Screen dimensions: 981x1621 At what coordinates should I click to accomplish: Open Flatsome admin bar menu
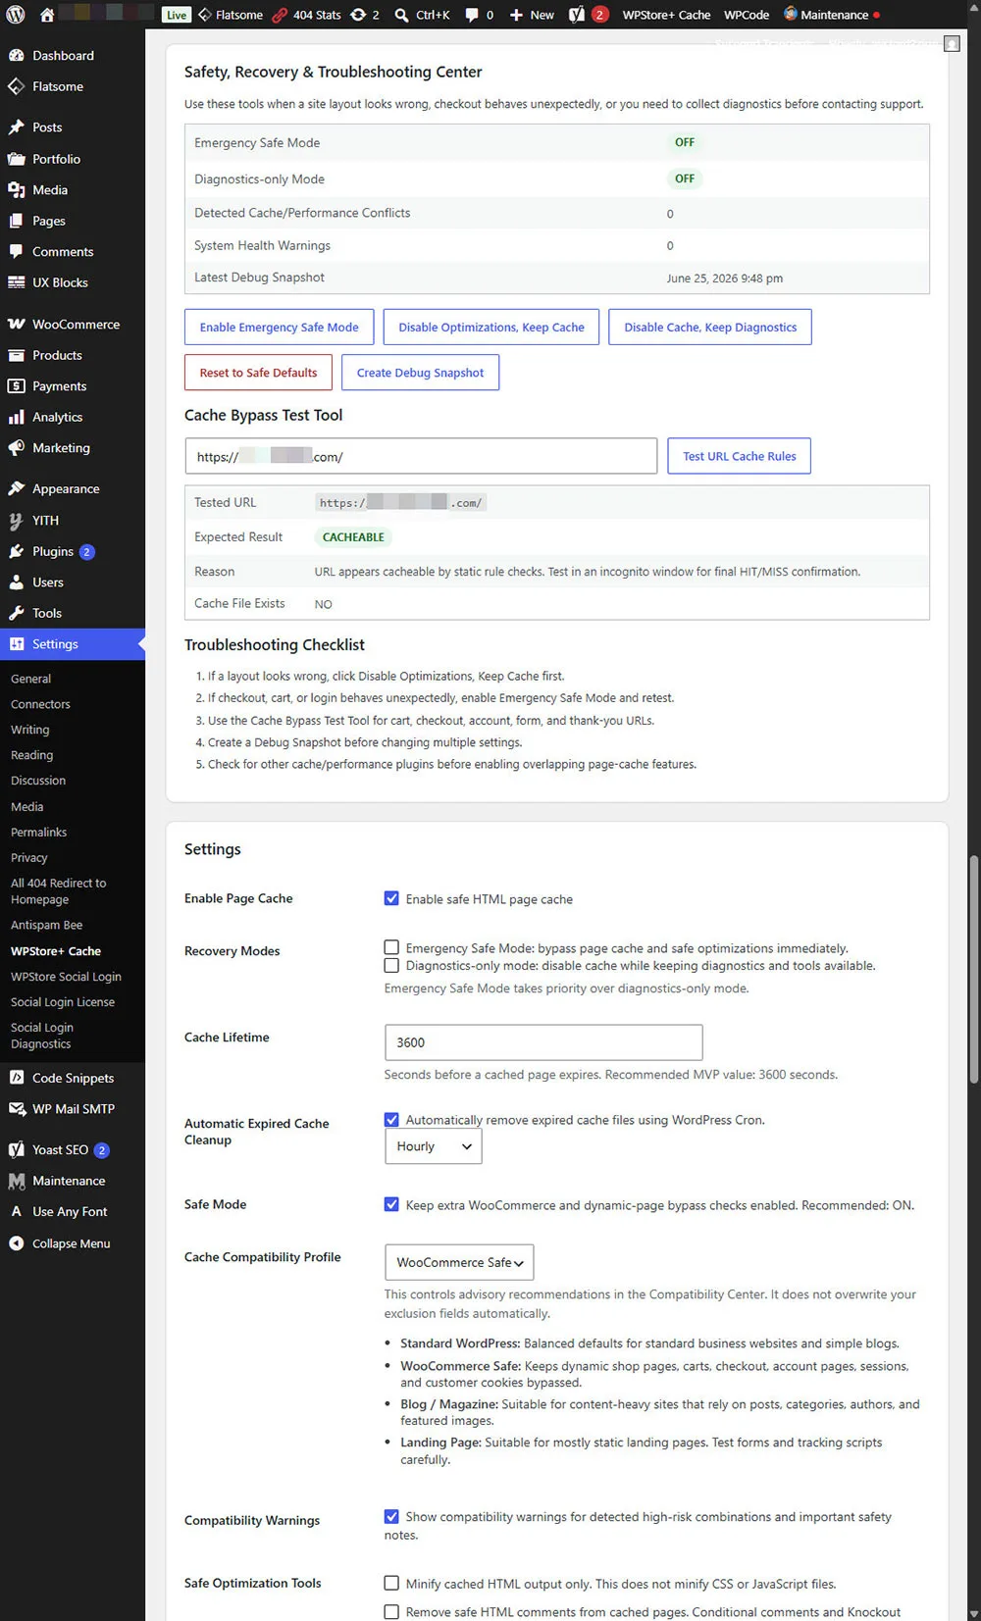231,15
